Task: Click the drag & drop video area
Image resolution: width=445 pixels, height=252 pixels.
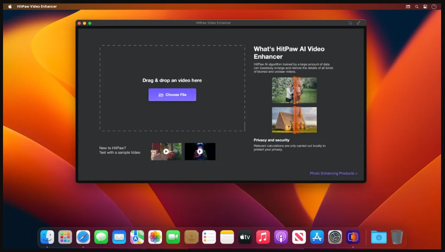Action: pyautogui.click(x=172, y=88)
